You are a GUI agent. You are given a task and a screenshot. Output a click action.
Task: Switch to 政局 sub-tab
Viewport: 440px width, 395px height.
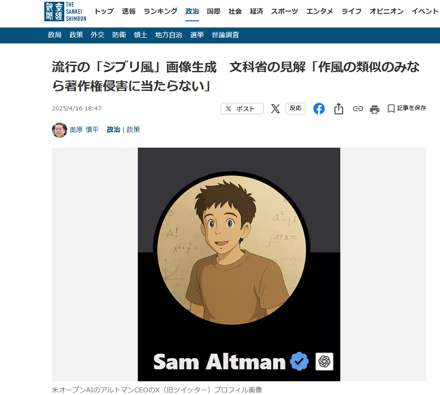tap(55, 35)
